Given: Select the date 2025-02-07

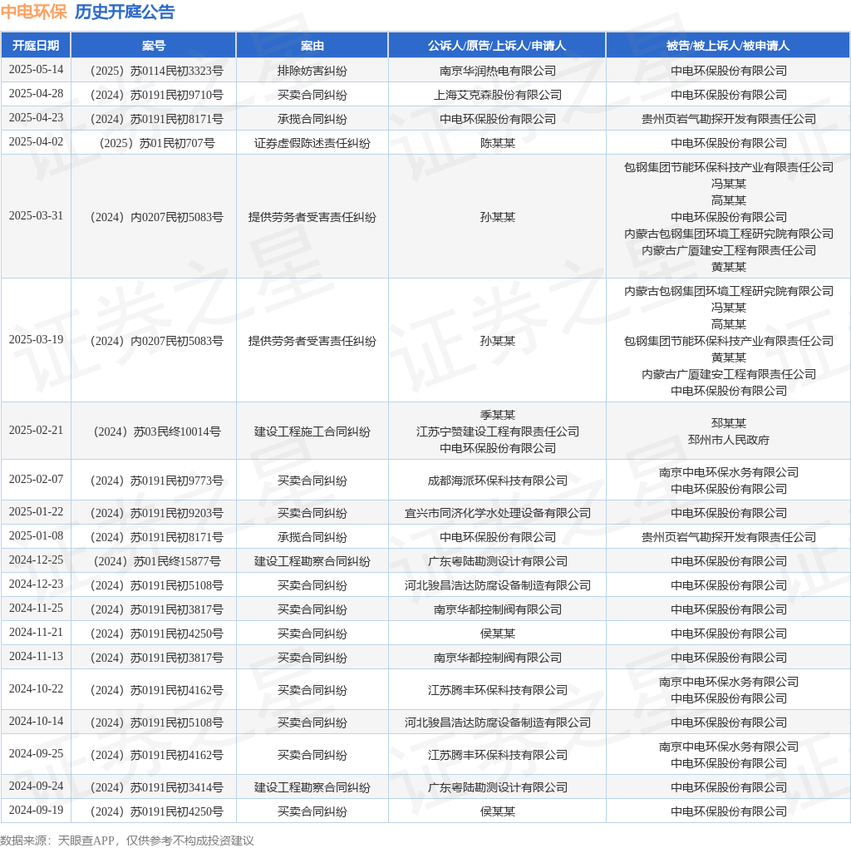Looking at the screenshot, I should [x=36, y=480].
